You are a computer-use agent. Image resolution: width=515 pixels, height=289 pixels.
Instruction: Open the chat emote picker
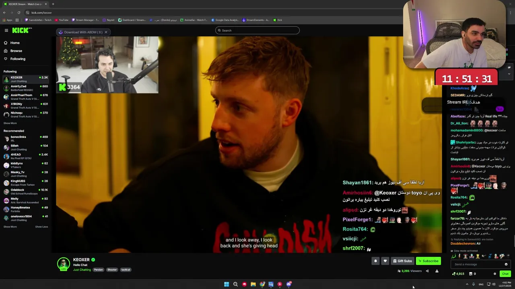506,264
